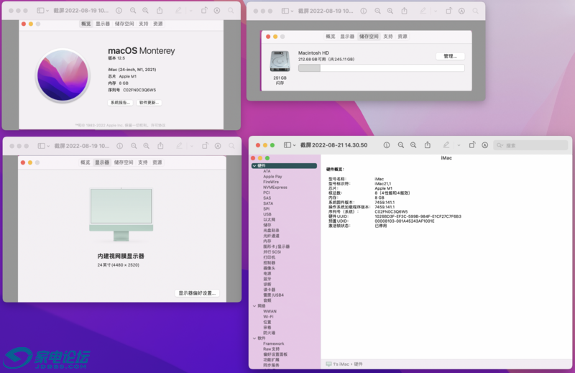Select the 储存空间 tab above Macintosh HD

pyautogui.click(x=369, y=37)
